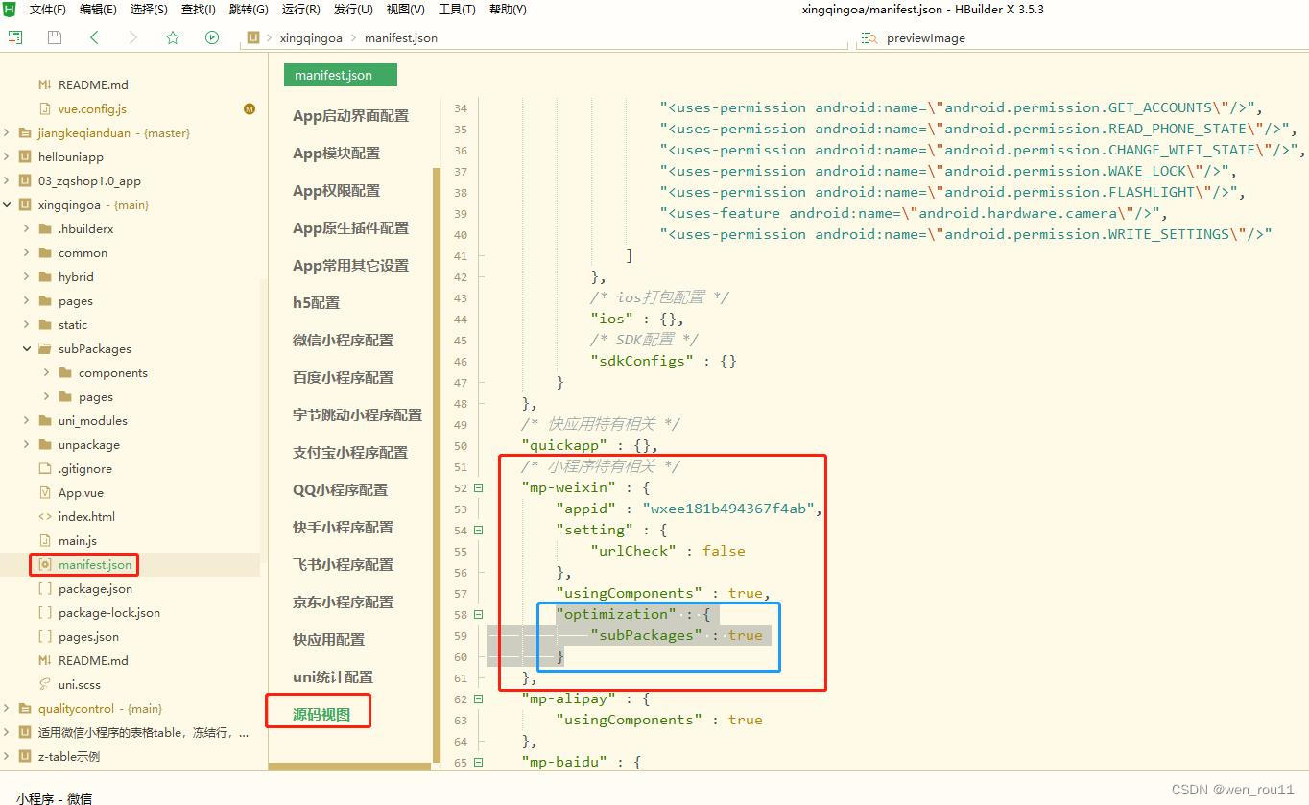Collapse the xingqingoa project in file tree
Image resolution: width=1309 pixels, height=805 pixels.
coord(7,204)
